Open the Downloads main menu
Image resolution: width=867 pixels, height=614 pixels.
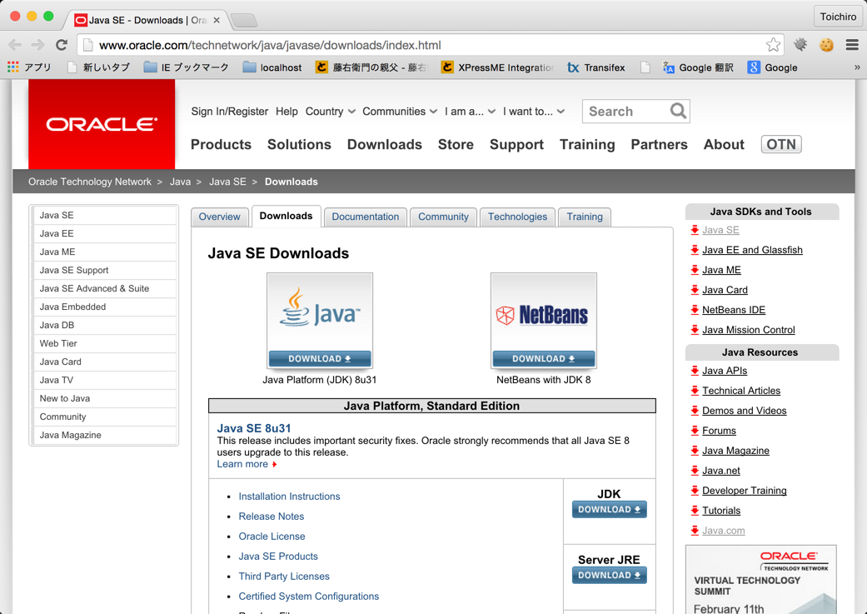tap(384, 144)
